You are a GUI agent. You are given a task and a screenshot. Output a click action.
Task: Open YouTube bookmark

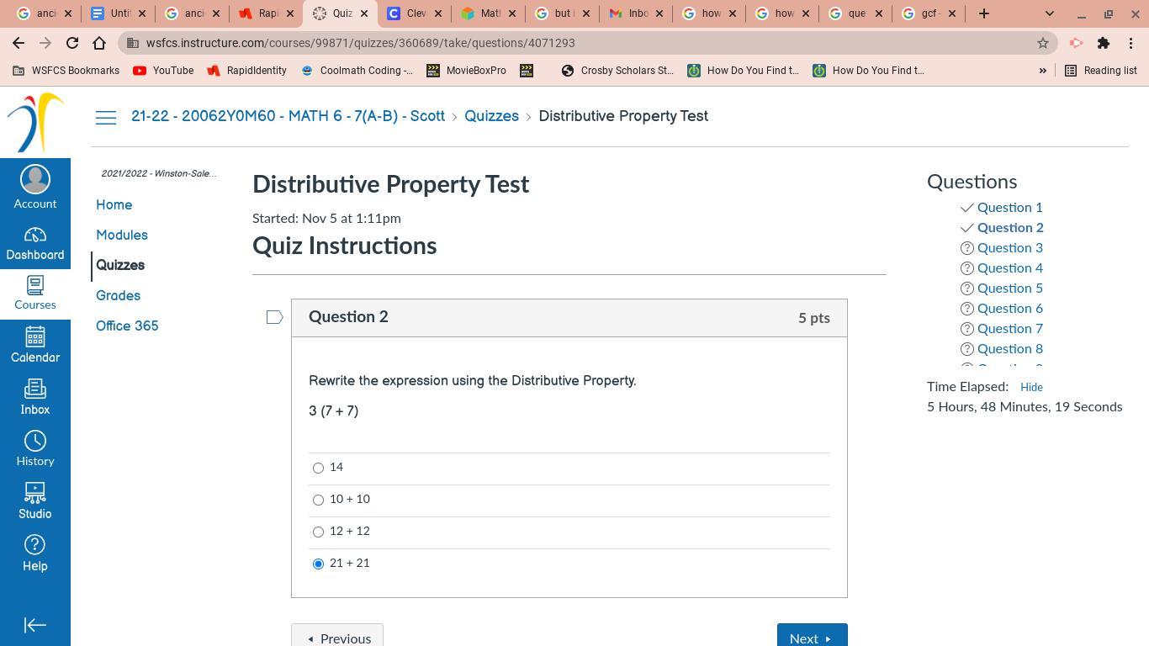click(x=163, y=71)
